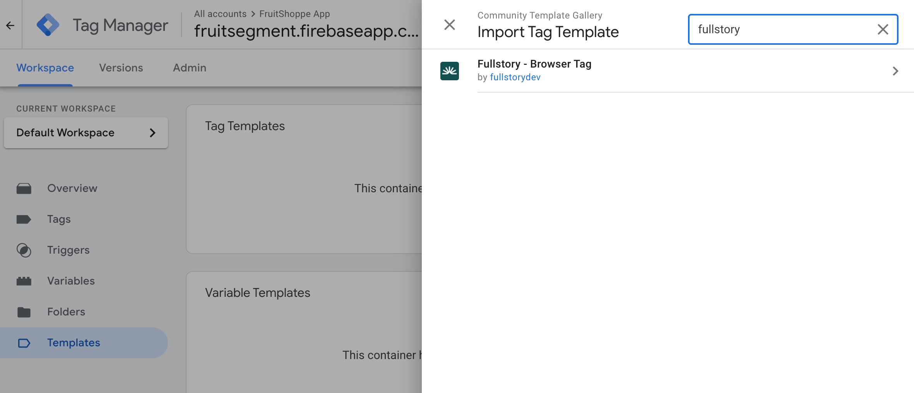Click the FruitShoppe App breadcrumb
The height and width of the screenshot is (393, 914).
point(294,14)
